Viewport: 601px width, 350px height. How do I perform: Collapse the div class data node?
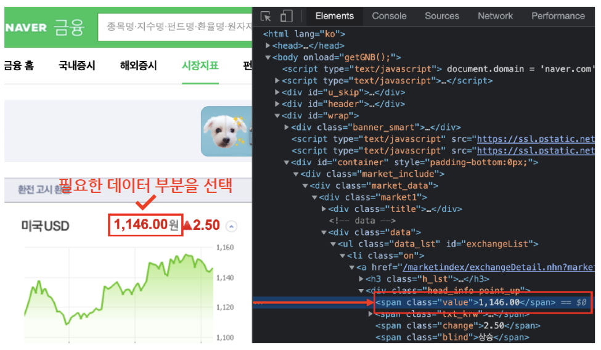[x=324, y=233]
